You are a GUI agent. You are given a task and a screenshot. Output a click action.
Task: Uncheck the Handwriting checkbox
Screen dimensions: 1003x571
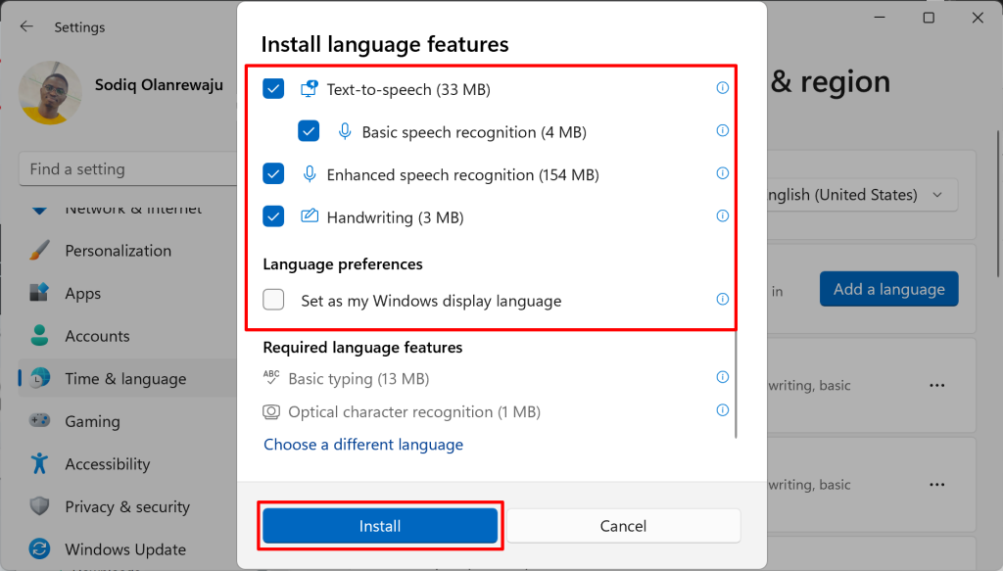tap(273, 216)
